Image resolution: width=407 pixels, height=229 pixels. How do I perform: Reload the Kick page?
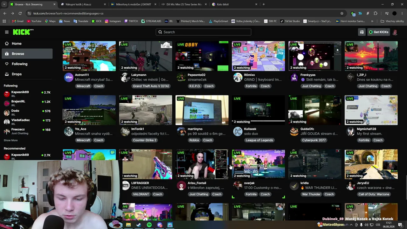click(20, 13)
